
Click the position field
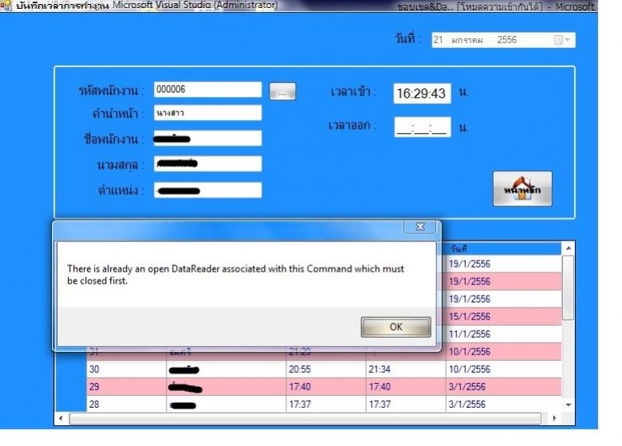click(x=208, y=190)
